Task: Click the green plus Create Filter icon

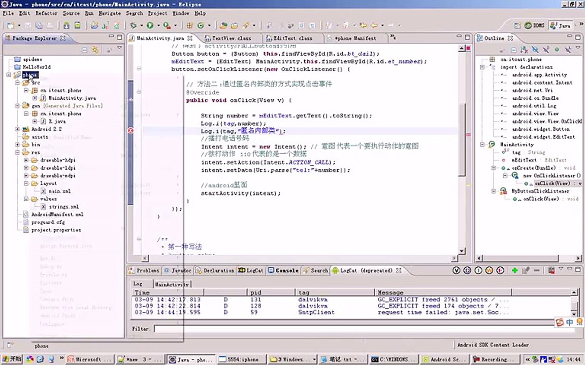Action: tap(515, 270)
